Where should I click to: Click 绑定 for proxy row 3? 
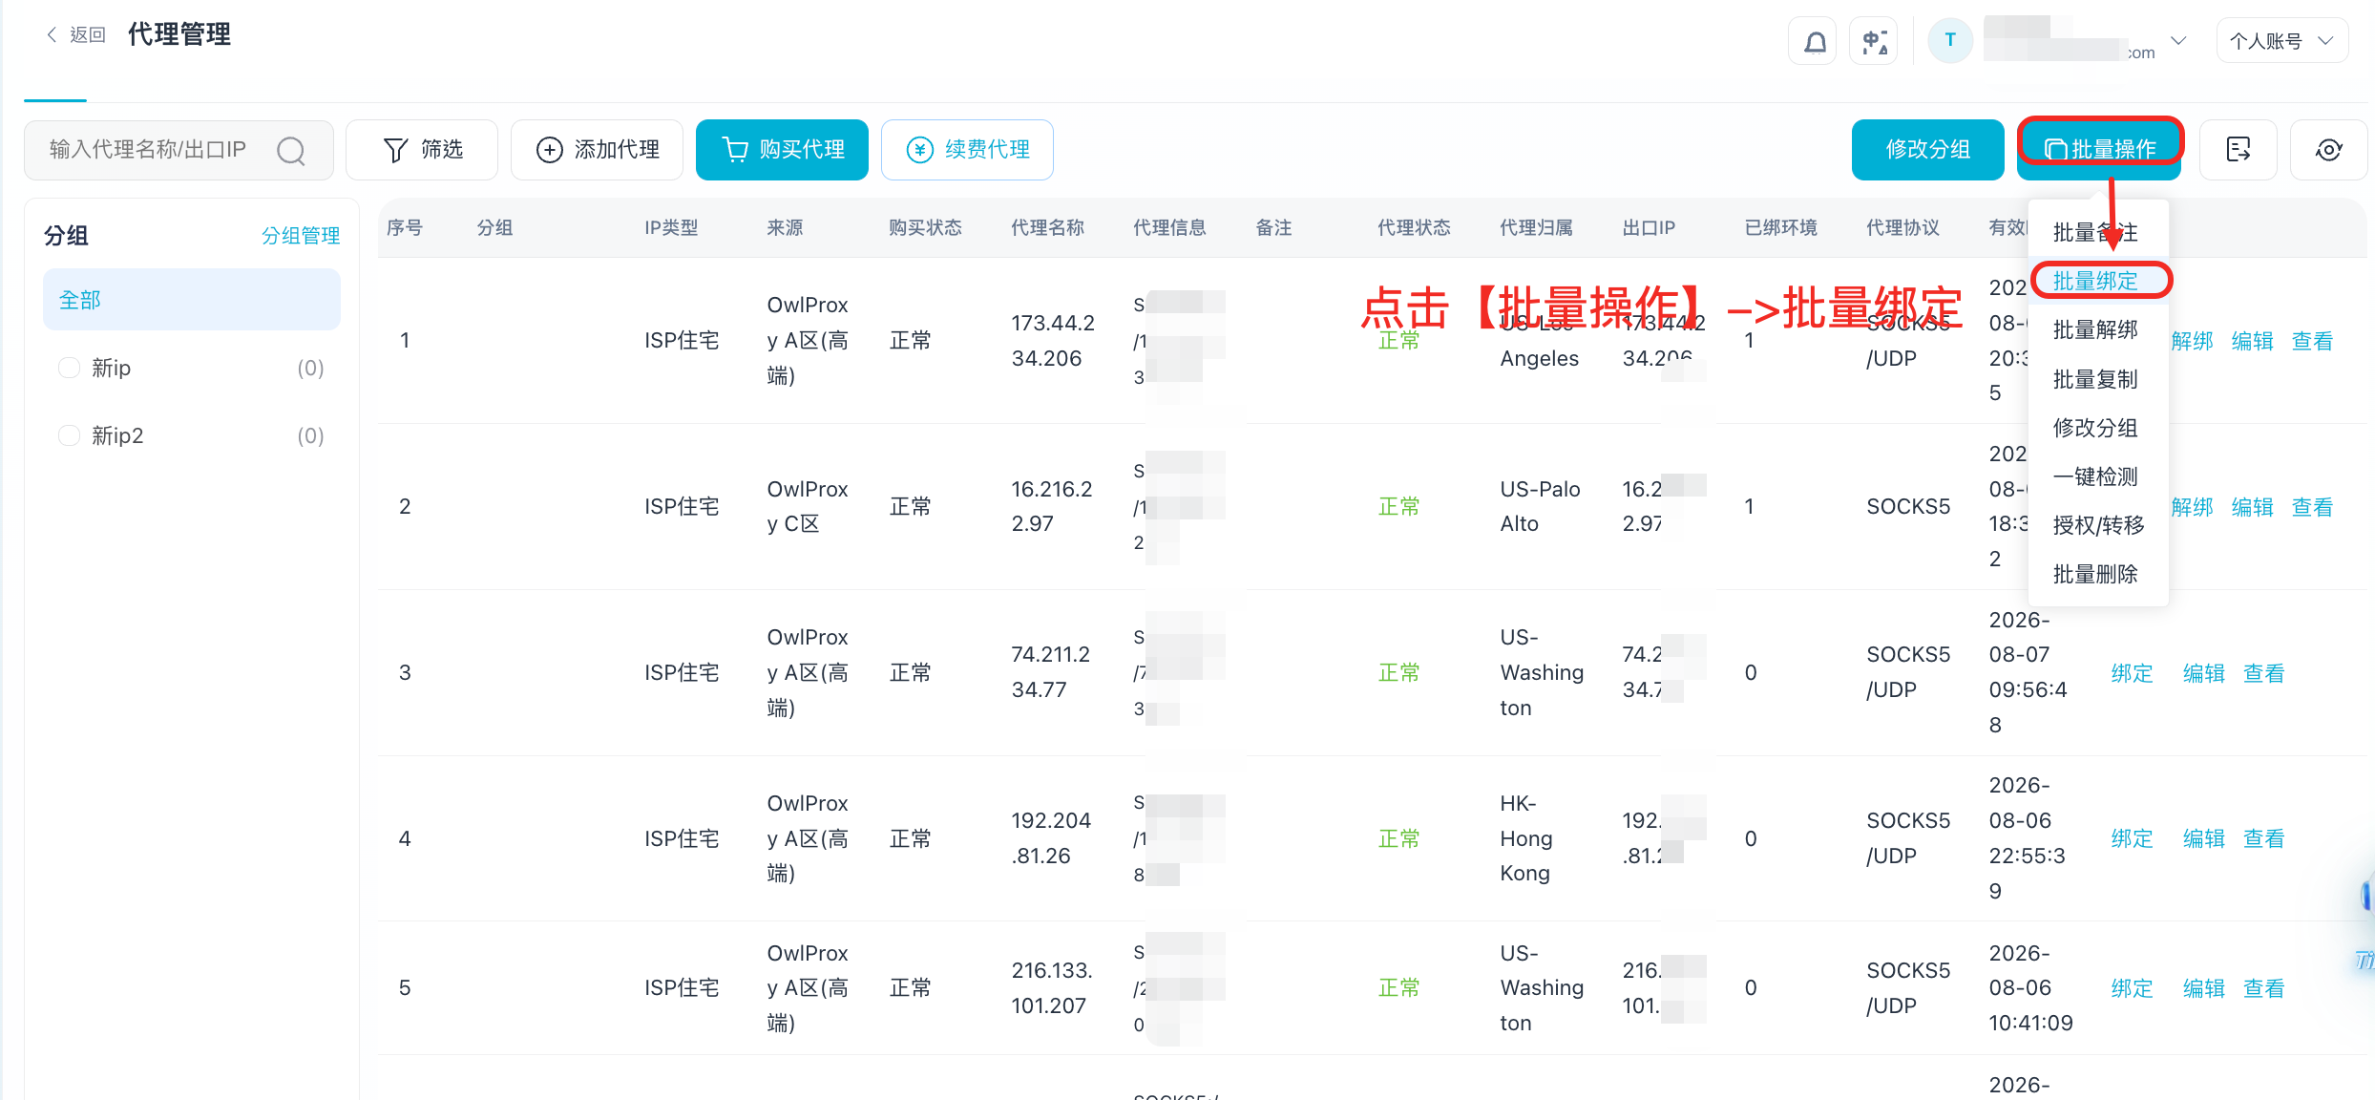click(x=2132, y=673)
